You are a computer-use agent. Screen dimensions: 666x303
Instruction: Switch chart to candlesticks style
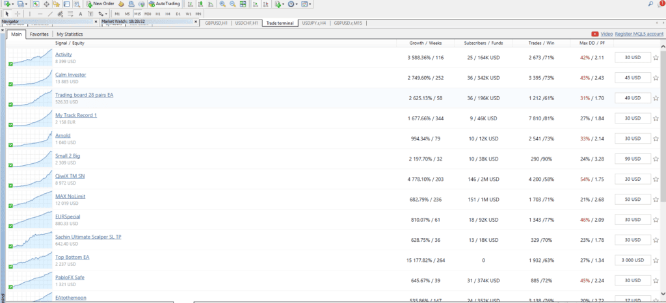pyautogui.click(x=200, y=4)
